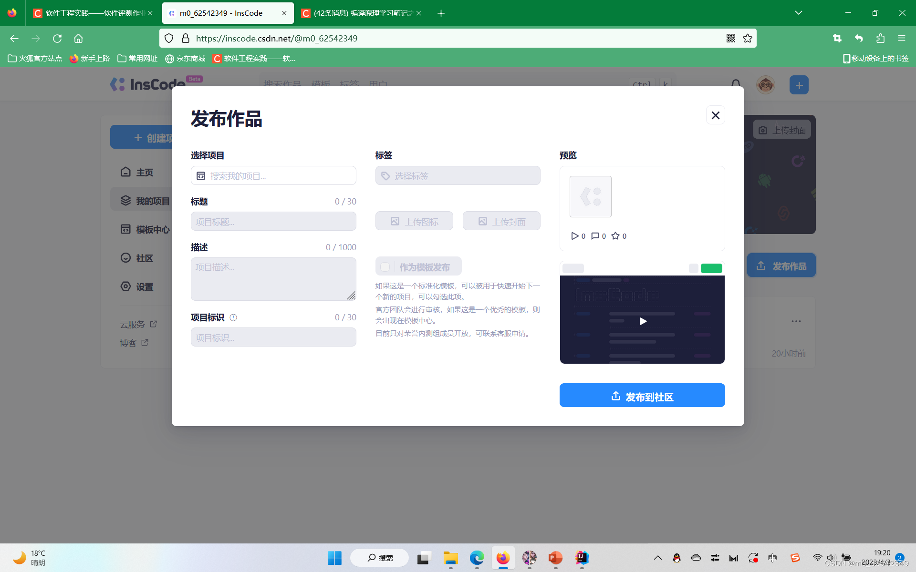
Task: Click the comment count icon in preview
Action: (x=595, y=236)
